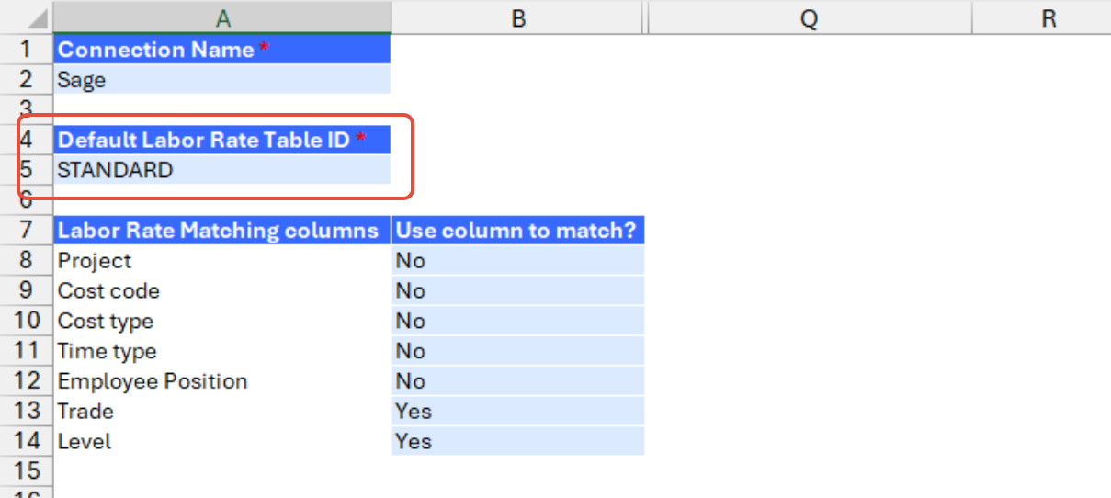Select column A header
This screenshot has height=498, width=1111.
[x=222, y=17]
